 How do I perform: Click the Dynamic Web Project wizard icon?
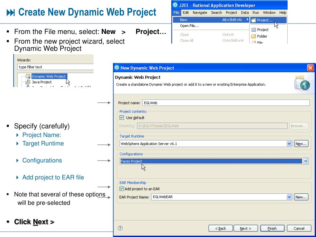[28, 76]
